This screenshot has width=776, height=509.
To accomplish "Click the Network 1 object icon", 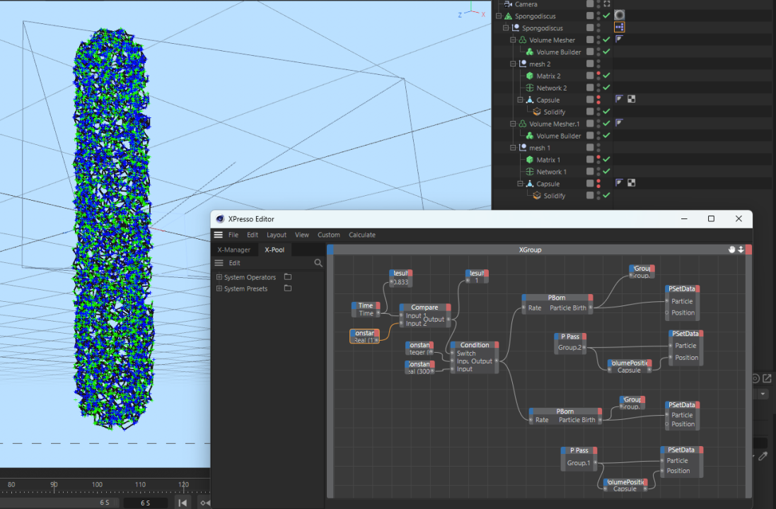I will [529, 172].
